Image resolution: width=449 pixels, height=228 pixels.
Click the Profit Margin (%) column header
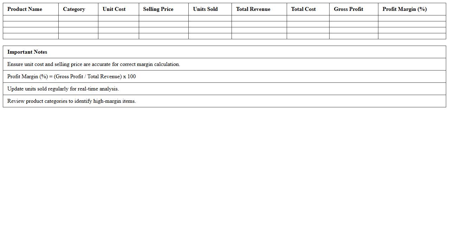pyautogui.click(x=404, y=9)
